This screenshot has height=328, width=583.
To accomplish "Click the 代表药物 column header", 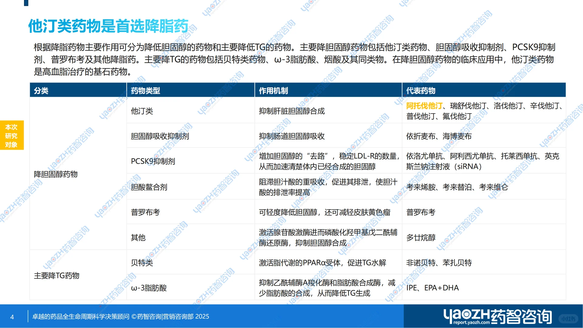I will tap(484, 91).
